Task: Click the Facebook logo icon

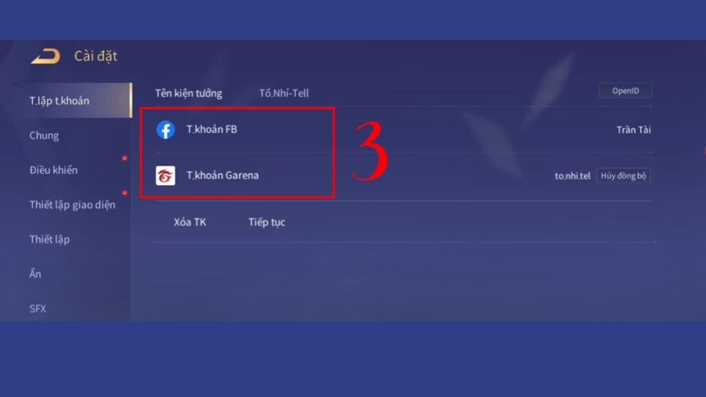Action: (165, 129)
